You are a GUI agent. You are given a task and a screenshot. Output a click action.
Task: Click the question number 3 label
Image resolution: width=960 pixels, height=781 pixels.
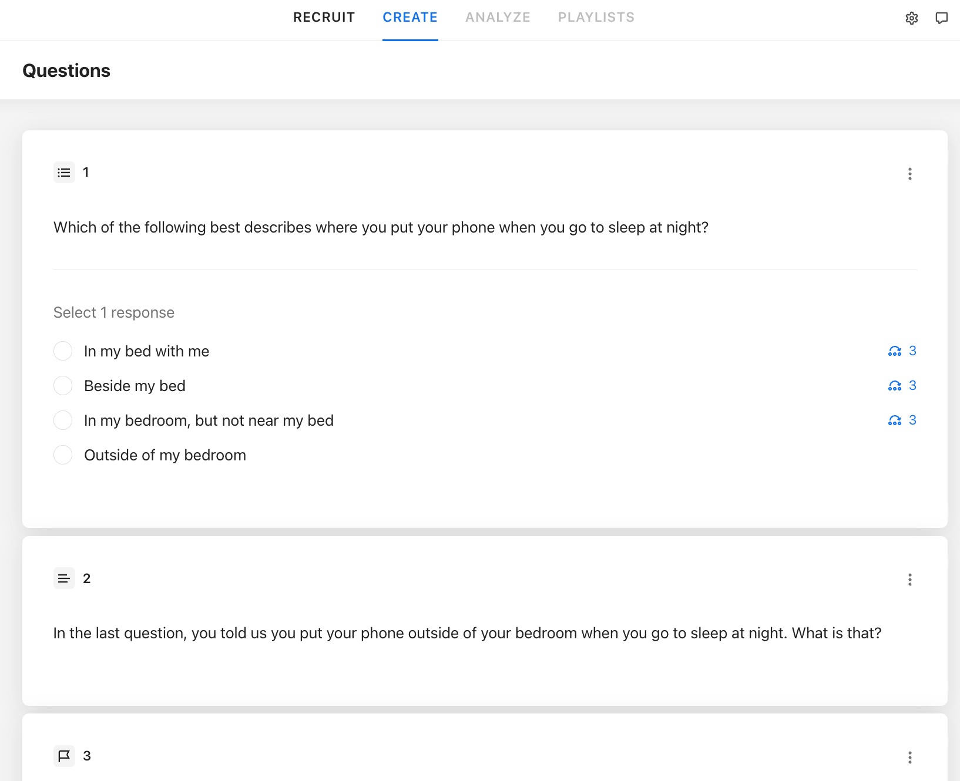click(86, 756)
